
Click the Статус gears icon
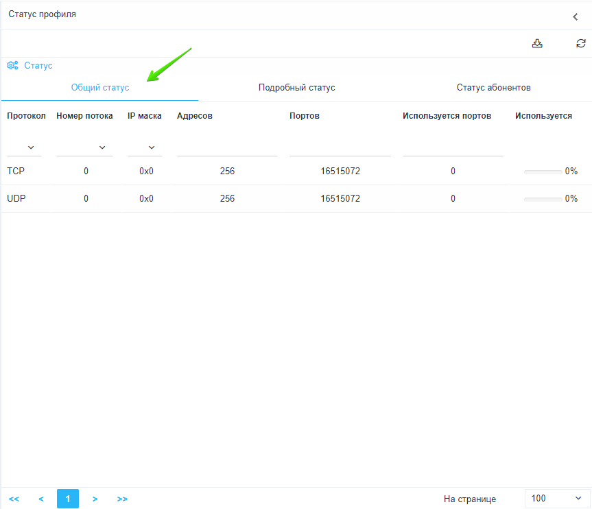tap(12, 66)
